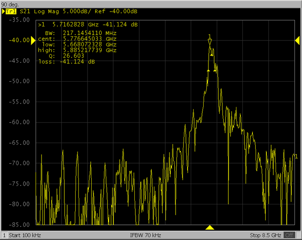Click the right-side reference position arrow
Screen dimensions: 302x240
point(297,40)
